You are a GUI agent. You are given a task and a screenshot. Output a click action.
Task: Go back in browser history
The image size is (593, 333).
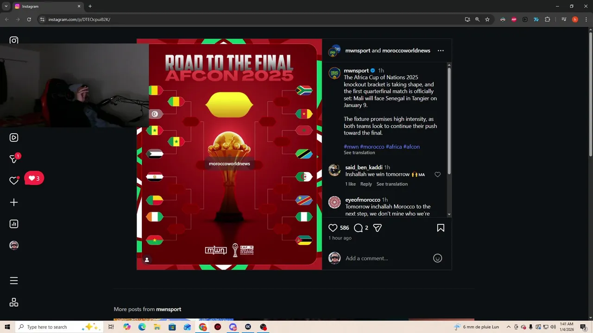(6, 19)
